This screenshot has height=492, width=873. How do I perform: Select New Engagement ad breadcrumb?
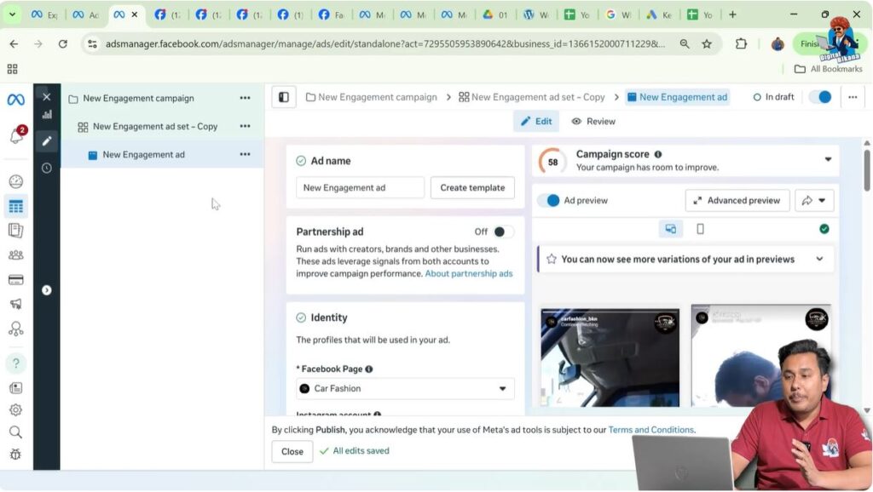pos(677,97)
